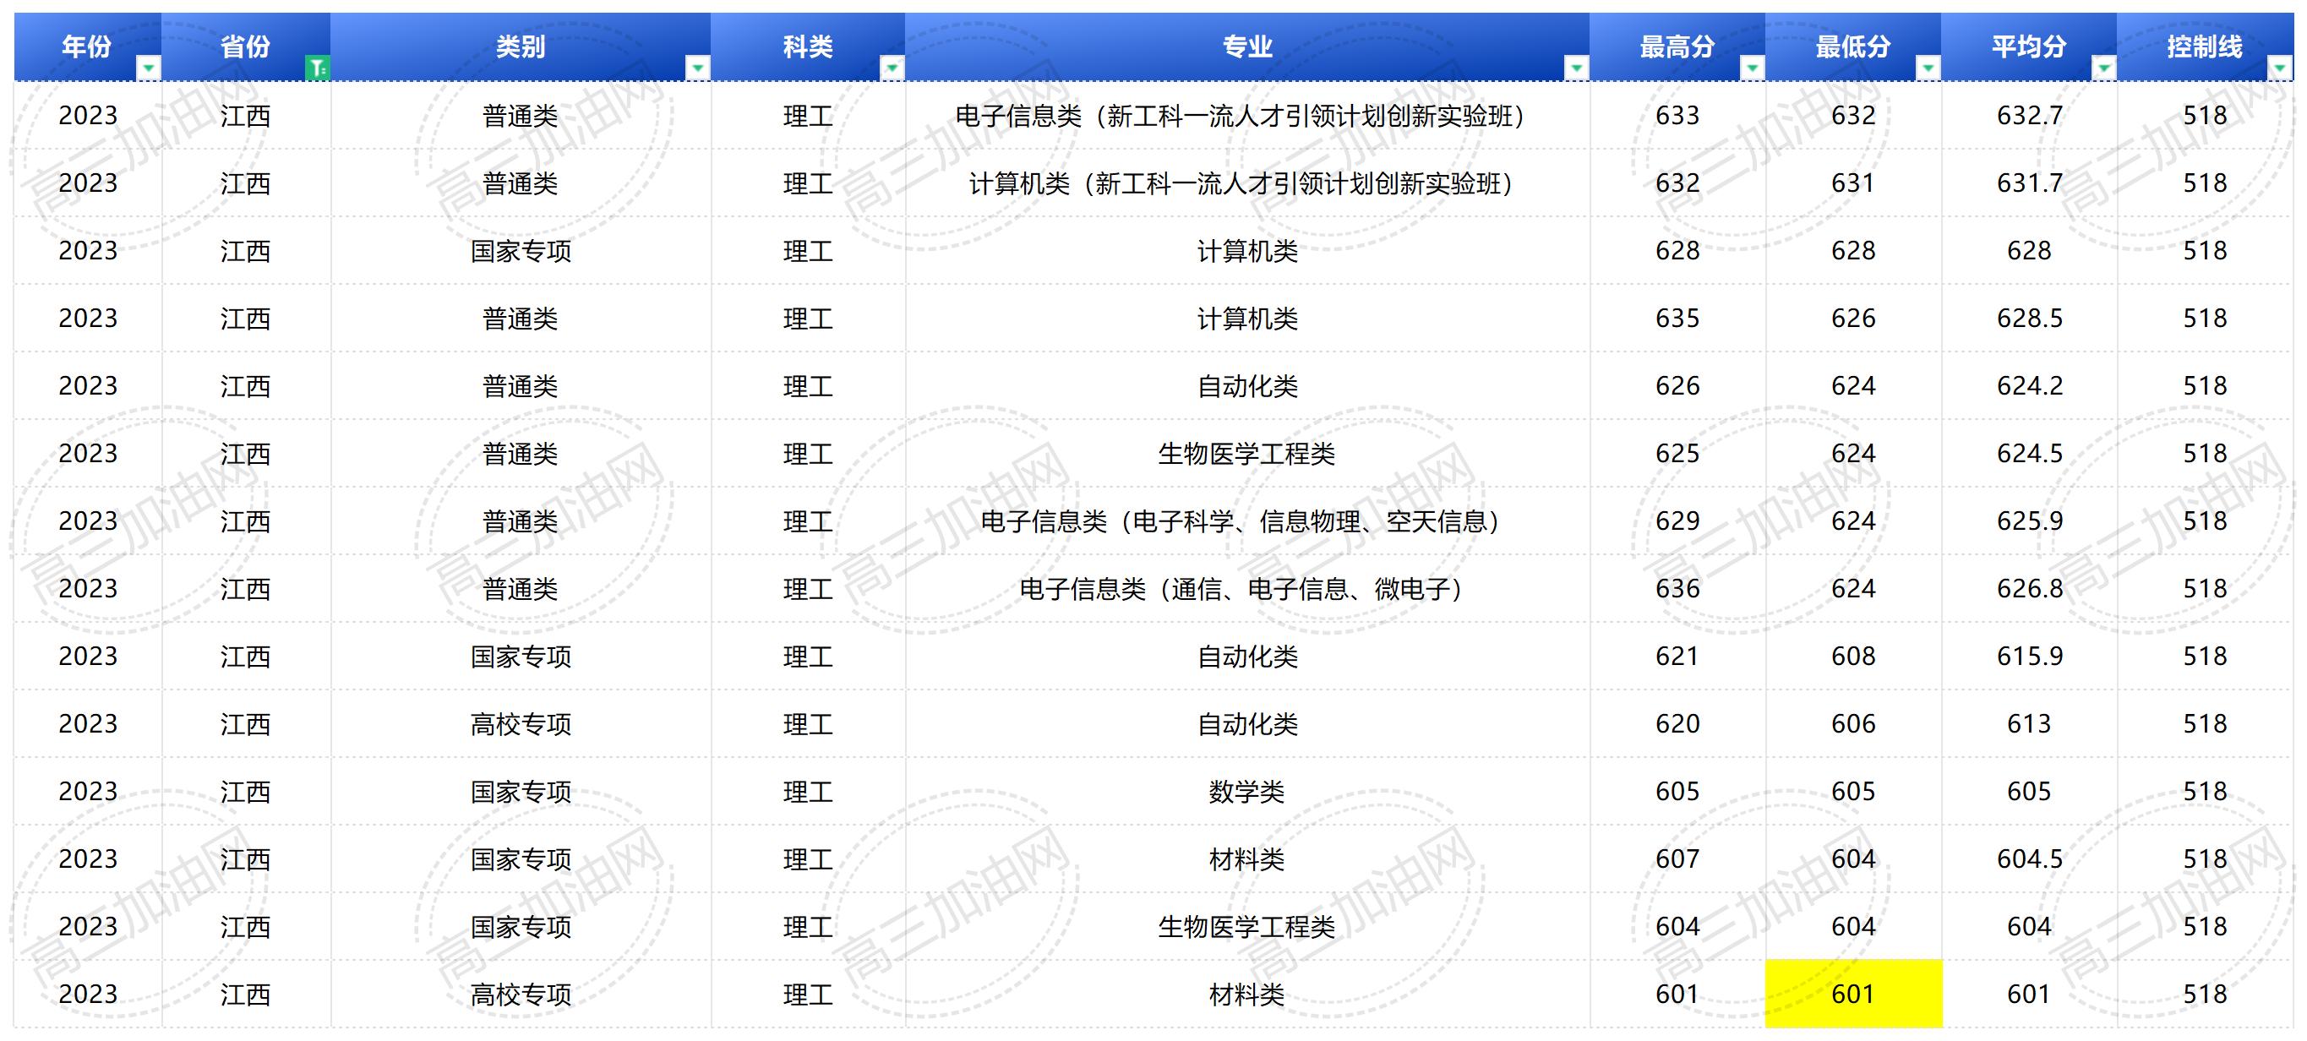Select highest score cell 620
2307x1041 pixels.
(x=1677, y=724)
